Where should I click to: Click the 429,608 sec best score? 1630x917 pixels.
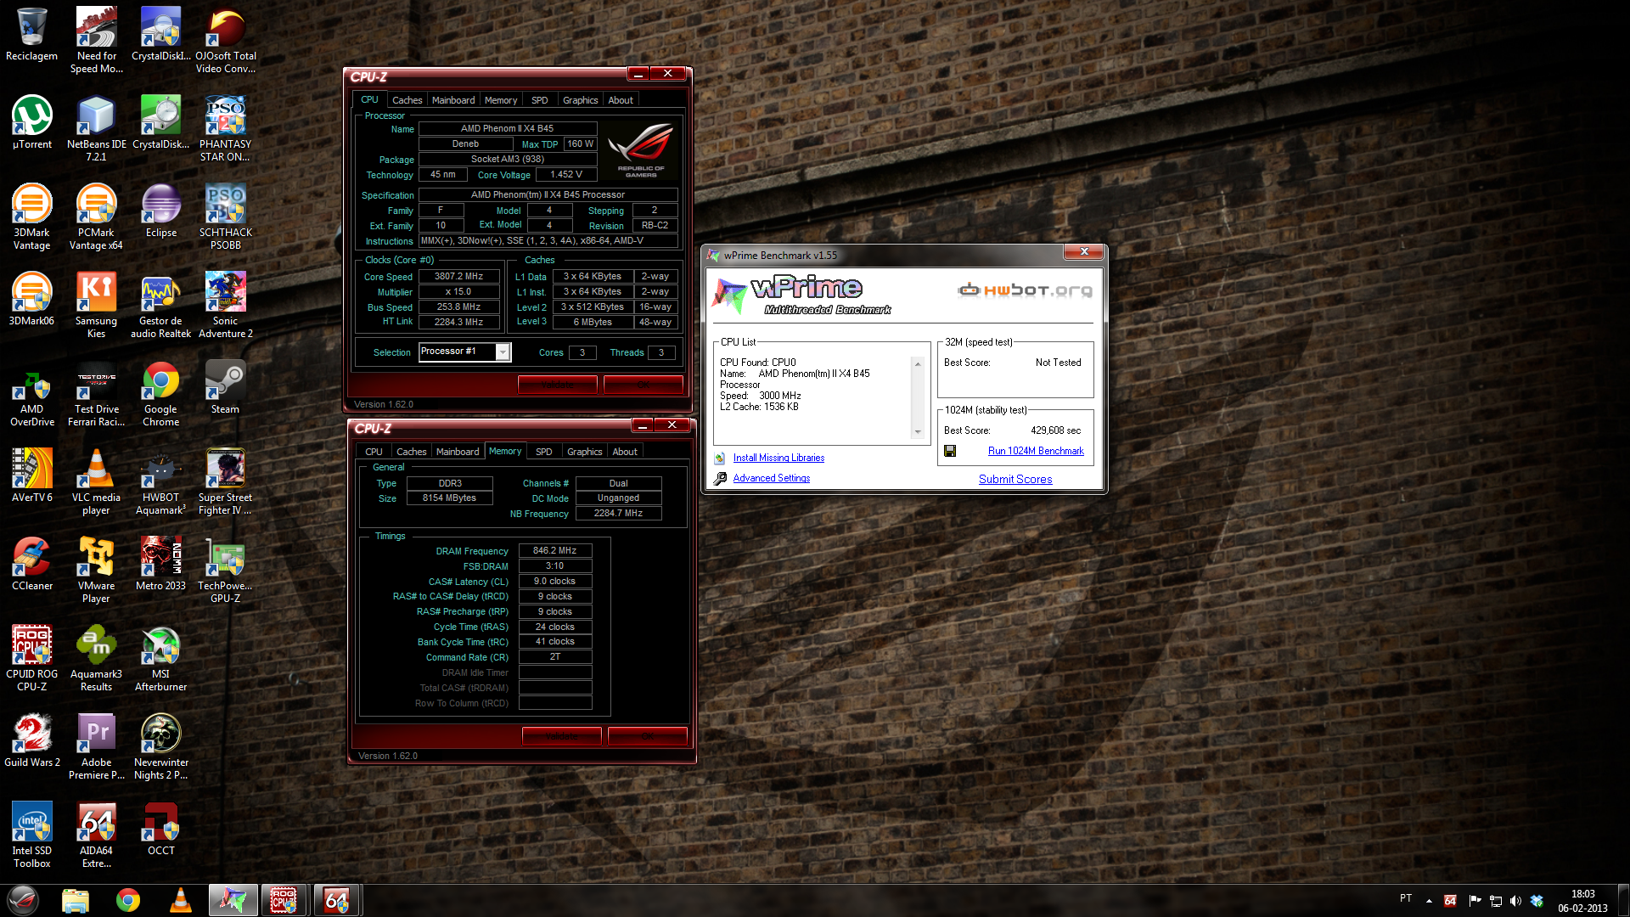click(x=1055, y=430)
